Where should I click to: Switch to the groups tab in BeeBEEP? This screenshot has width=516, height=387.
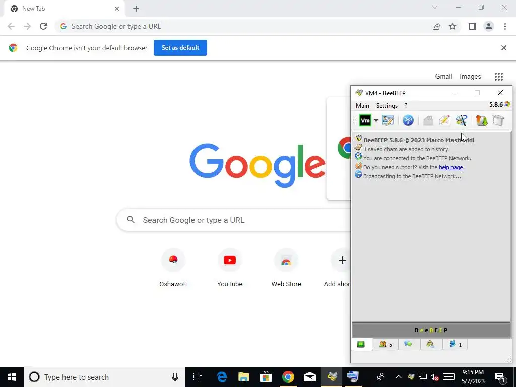(x=430, y=344)
